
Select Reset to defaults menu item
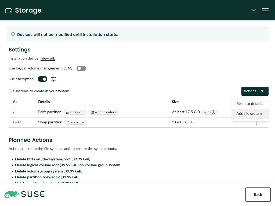coord(250,104)
